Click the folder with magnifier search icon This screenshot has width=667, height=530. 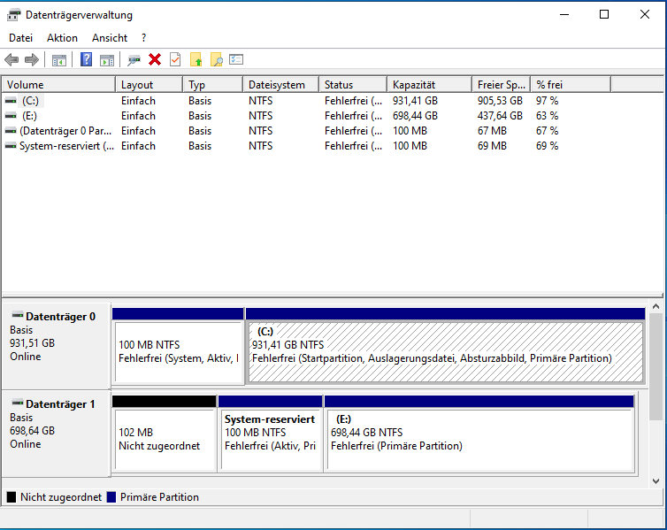coord(216,59)
